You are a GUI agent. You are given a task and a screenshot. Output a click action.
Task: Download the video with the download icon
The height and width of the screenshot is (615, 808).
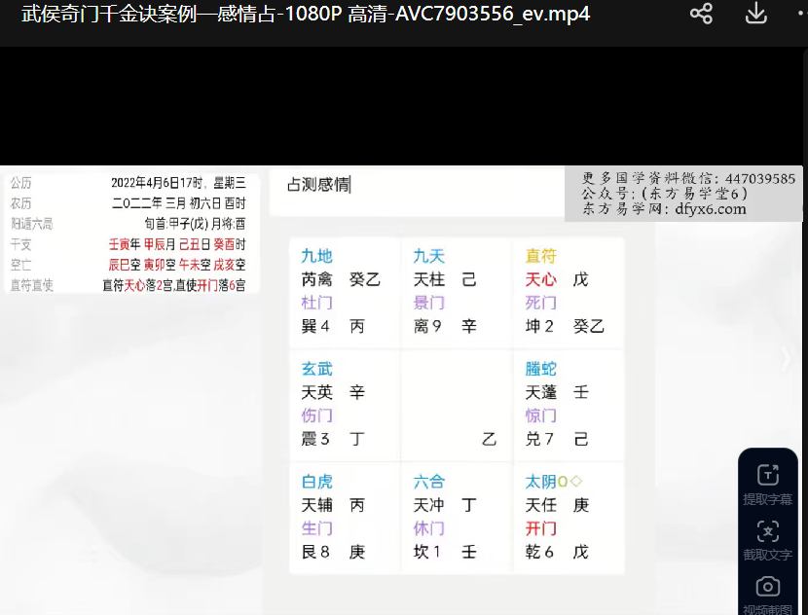[755, 14]
